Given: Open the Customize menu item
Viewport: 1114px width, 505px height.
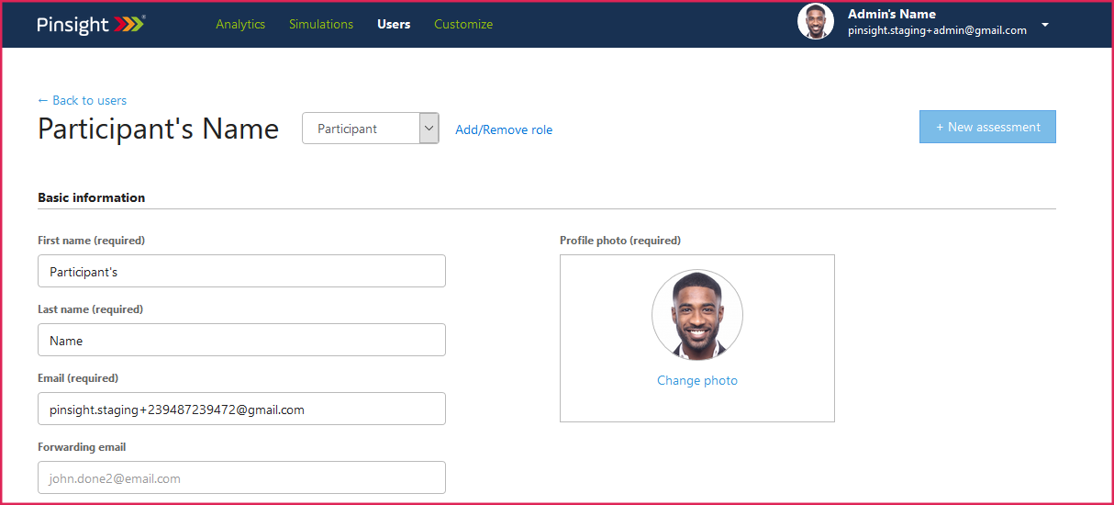Looking at the screenshot, I should [x=463, y=25].
